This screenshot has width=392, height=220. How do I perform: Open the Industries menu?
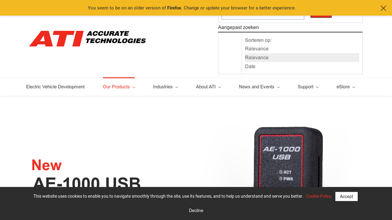[x=163, y=87]
